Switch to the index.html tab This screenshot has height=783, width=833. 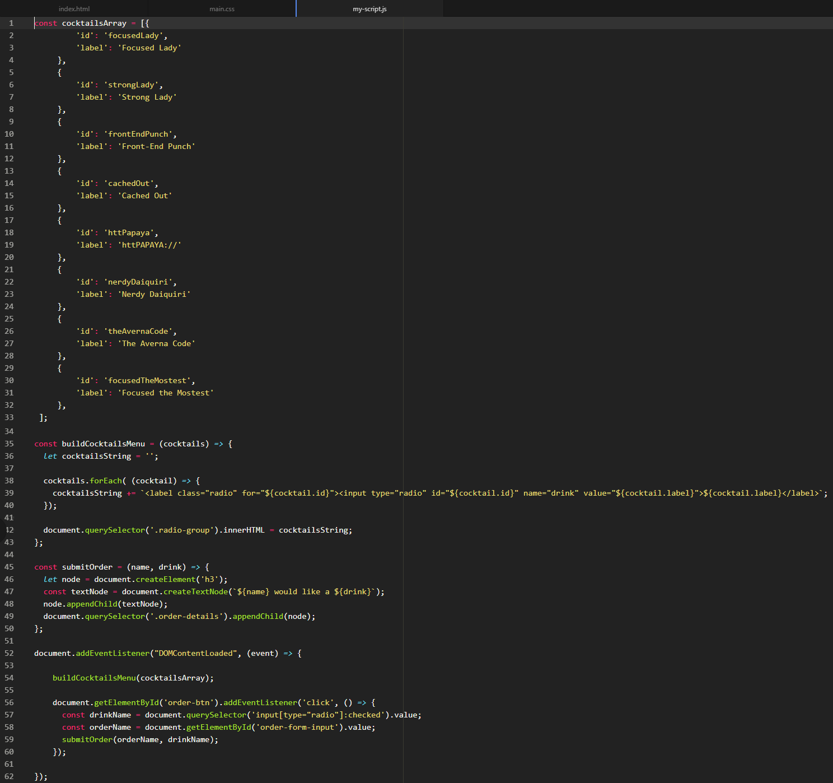point(74,9)
